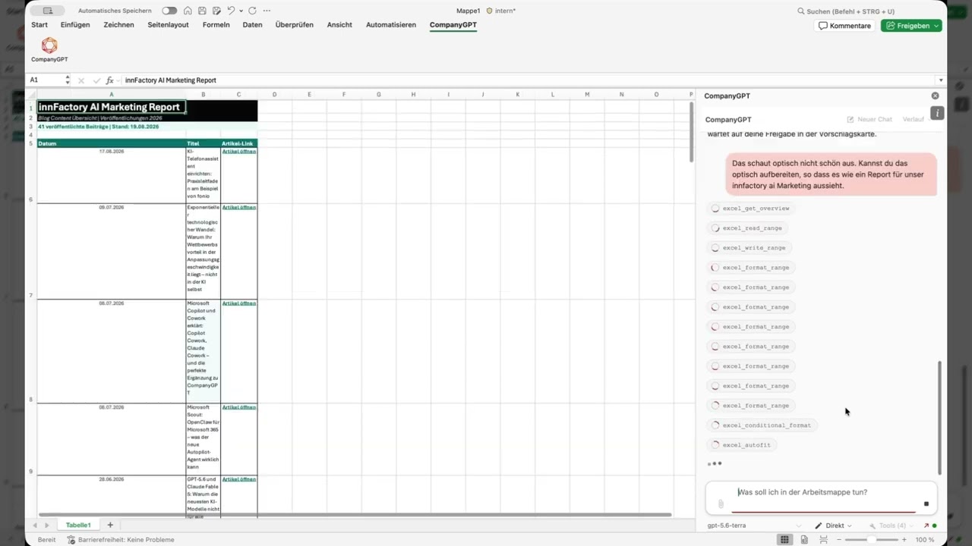972x546 pixels.
Task: Click the excel_write_range tool chip
Action: pos(750,248)
